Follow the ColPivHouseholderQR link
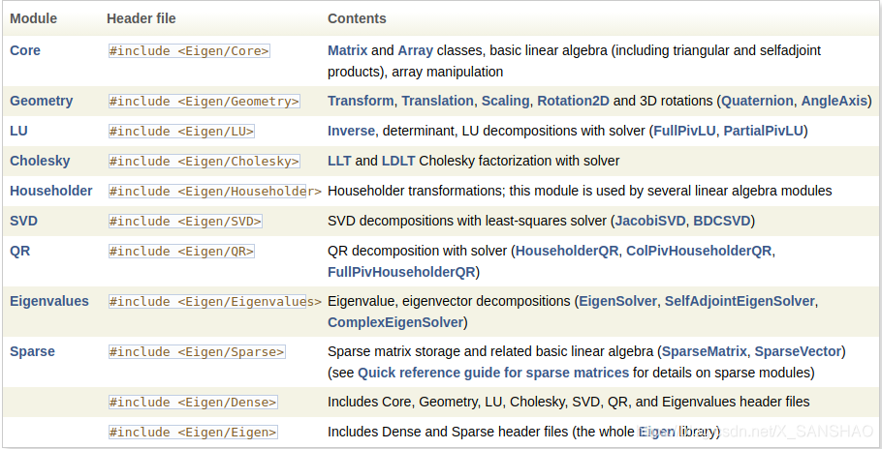Viewport: 882px width, 449px height. pyautogui.click(x=699, y=251)
